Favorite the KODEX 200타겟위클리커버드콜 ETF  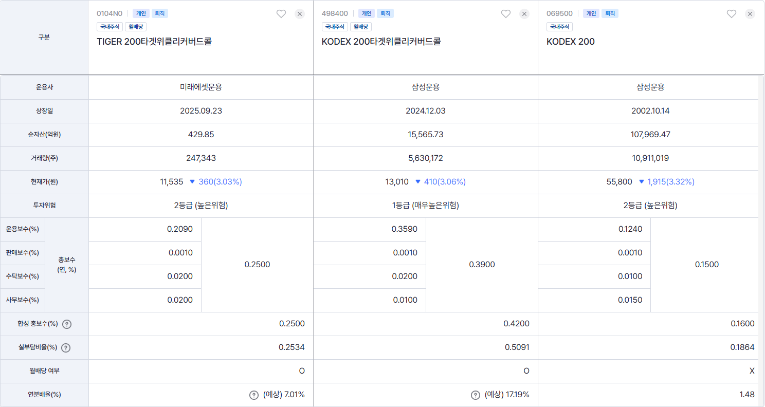tap(505, 14)
